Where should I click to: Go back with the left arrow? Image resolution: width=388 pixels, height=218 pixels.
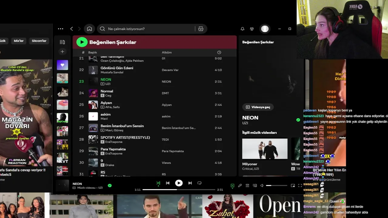click(x=72, y=29)
